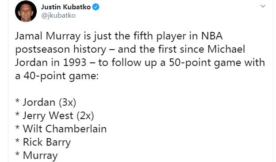
Task: Click the phrase "50-point game"
Action: (x=205, y=63)
